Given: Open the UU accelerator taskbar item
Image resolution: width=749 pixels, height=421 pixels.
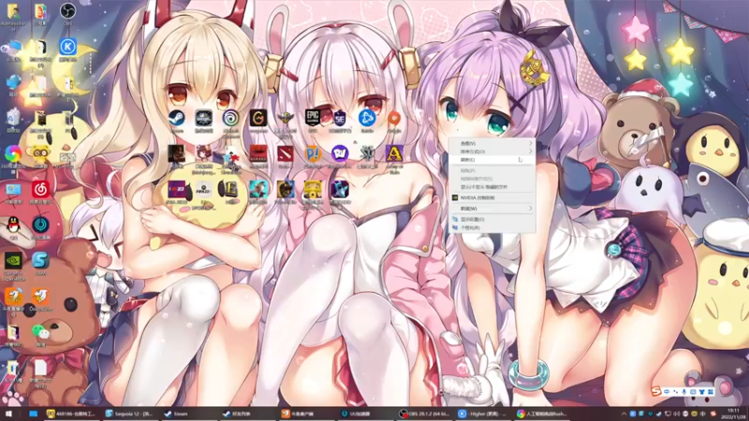Looking at the screenshot, I should click(x=364, y=414).
